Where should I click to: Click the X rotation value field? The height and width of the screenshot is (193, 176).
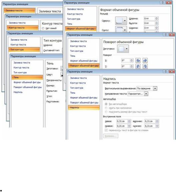[x=126, y=60]
